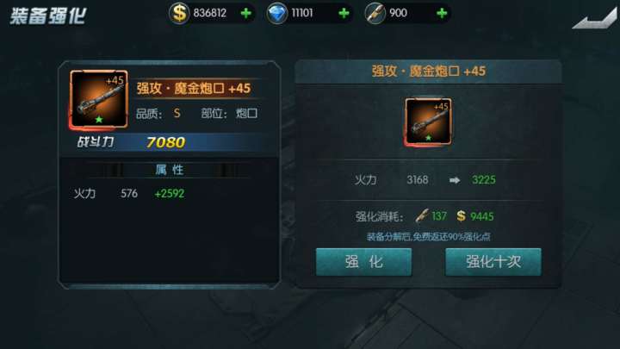
Task: Click the 装备强化 screen title
Action: tap(48, 16)
